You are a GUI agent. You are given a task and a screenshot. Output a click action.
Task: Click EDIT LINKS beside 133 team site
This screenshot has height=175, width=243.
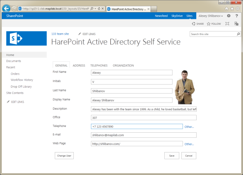click(87, 34)
